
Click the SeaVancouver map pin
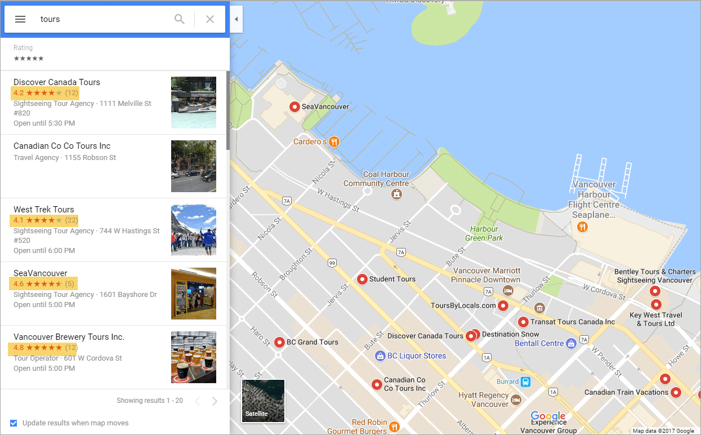294,106
